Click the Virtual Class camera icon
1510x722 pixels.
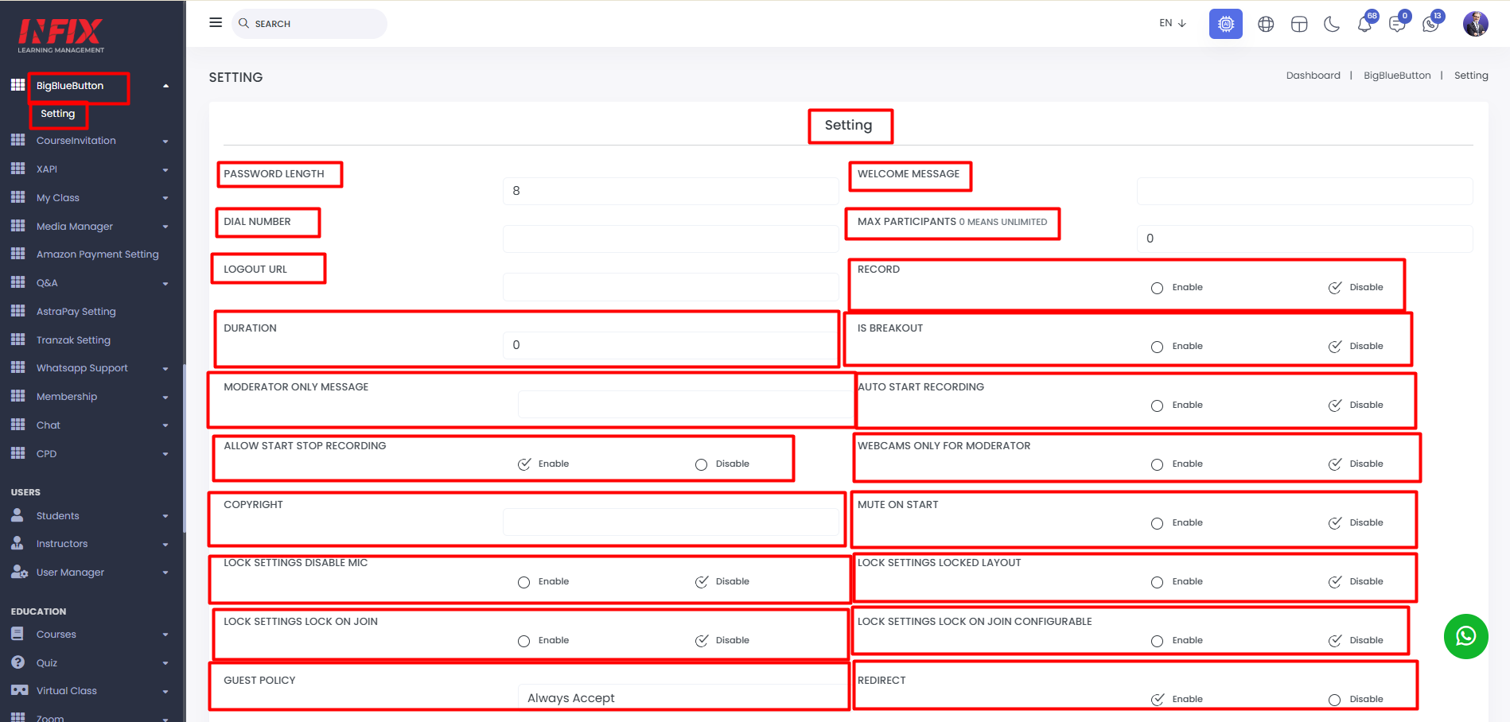[19, 690]
